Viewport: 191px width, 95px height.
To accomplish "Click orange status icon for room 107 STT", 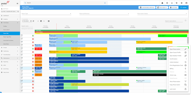I will click(x=33, y=55).
